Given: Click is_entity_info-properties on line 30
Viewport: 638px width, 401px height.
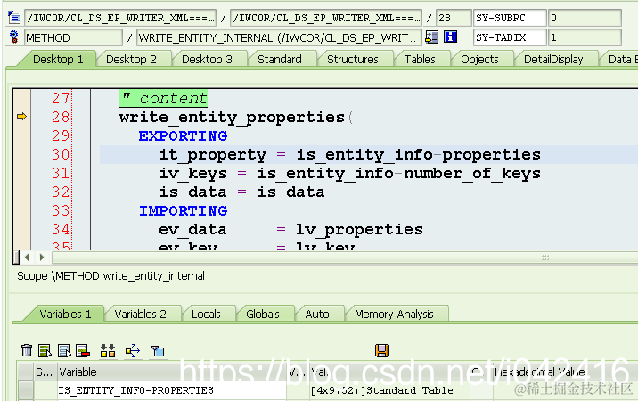Looking at the screenshot, I should pos(418,155).
